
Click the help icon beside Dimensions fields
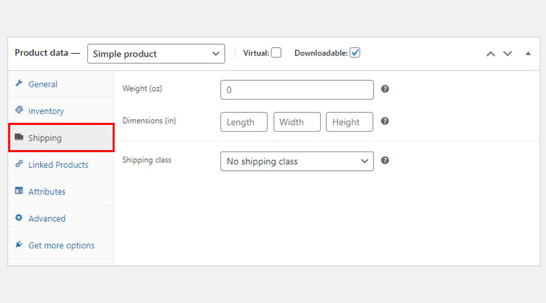[x=385, y=121]
